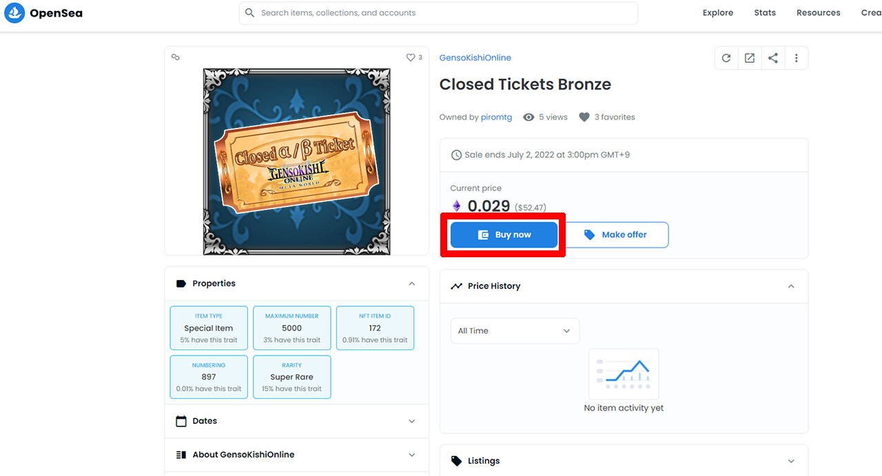Open the Stats menu

[x=765, y=13]
